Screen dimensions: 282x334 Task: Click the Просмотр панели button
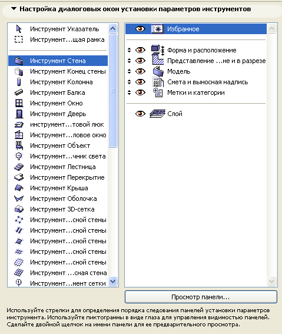tap(201, 297)
